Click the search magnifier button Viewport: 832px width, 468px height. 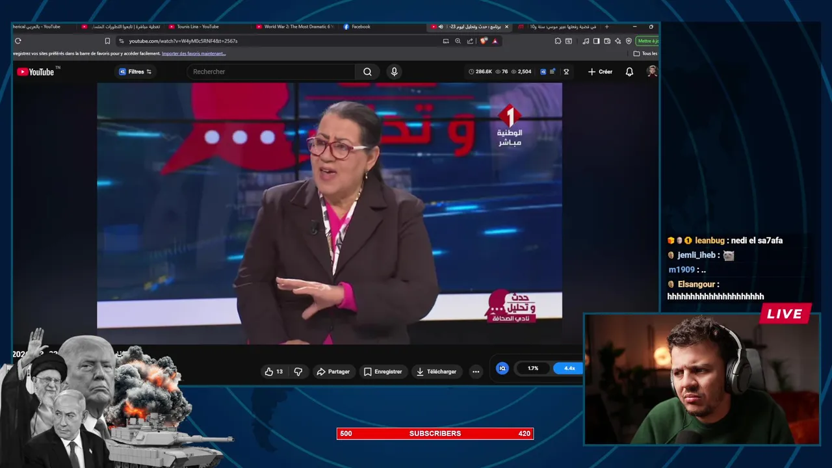[x=367, y=71]
